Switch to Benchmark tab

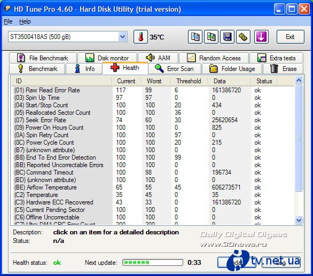pos(37,69)
